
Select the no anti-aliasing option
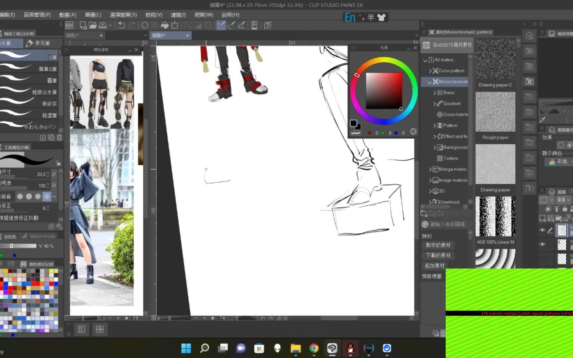point(20,197)
